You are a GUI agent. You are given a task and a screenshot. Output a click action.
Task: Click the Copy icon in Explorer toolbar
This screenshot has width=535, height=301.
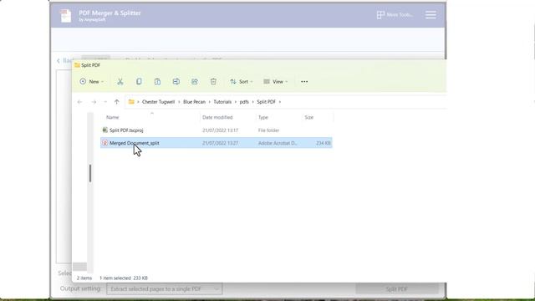pos(139,82)
